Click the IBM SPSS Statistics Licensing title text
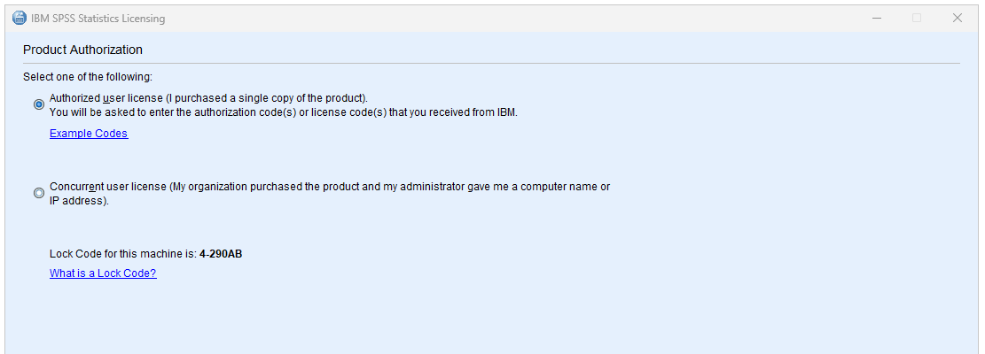Screen dimensions: 985x354 coord(98,18)
